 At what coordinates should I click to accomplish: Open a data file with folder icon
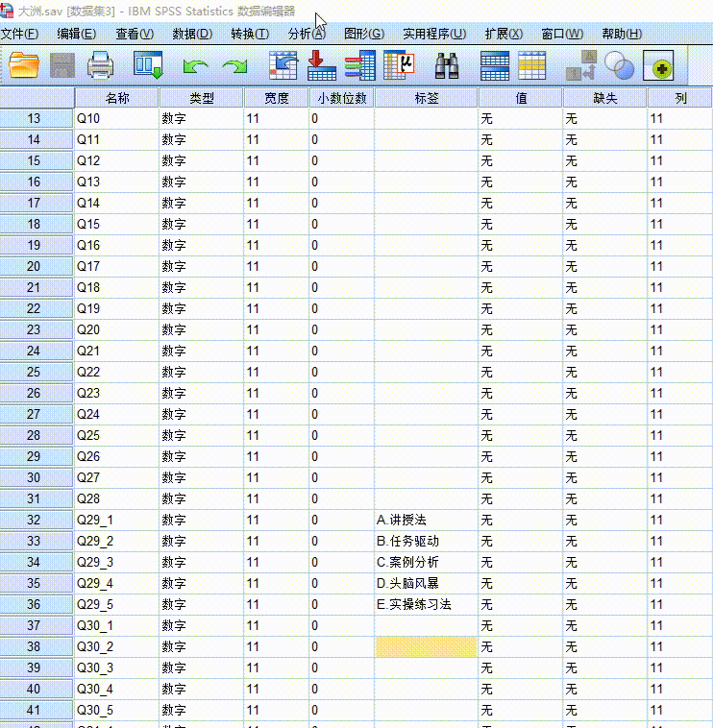pos(24,65)
